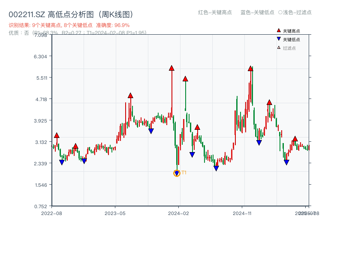
Task: Click the 准确度: 96.9% accuracy text
Action: 112,25
